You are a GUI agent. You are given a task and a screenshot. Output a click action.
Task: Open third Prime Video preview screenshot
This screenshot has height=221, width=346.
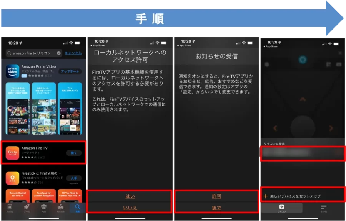pos(70,109)
